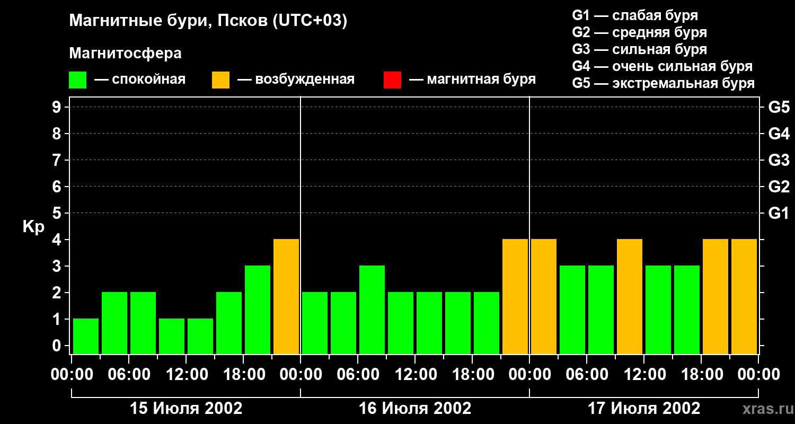Click the 'Kp' axis title
Screen dimensions: 795x424
[x=33, y=227]
